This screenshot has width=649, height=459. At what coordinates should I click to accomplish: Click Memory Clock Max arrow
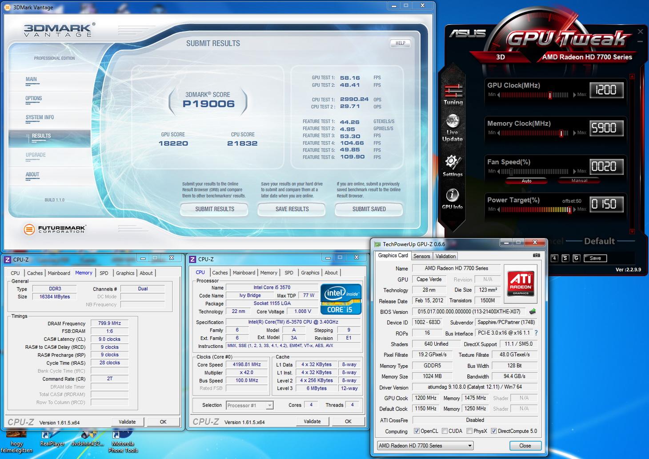[x=574, y=133]
